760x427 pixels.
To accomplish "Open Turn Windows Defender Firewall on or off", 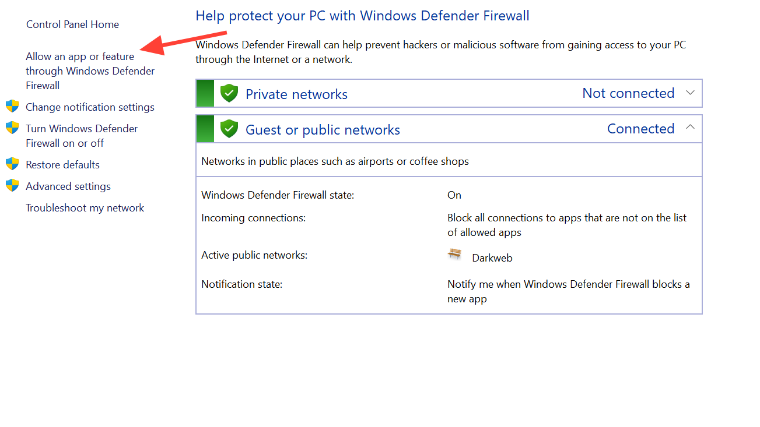I will pyautogui.click(x=82, y=136).
